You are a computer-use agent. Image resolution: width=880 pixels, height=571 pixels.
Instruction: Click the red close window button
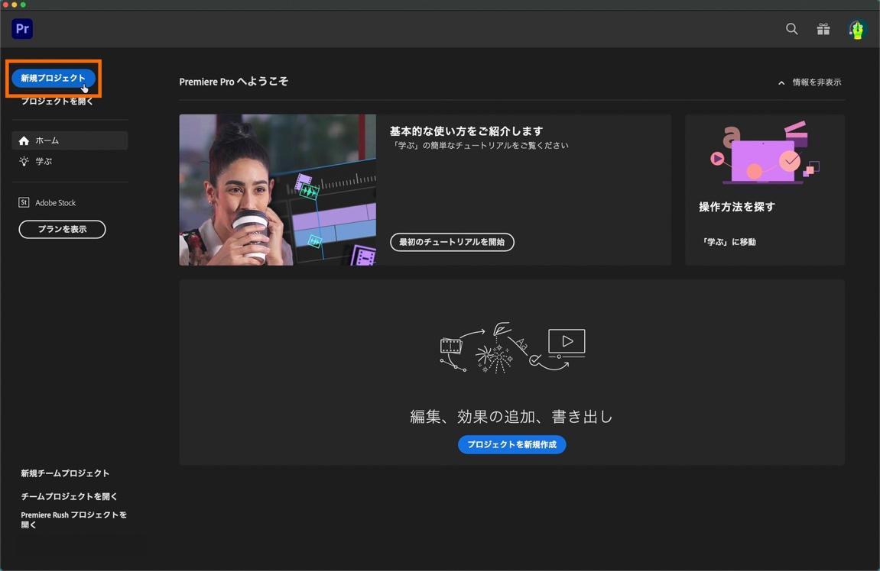point(5,5)
